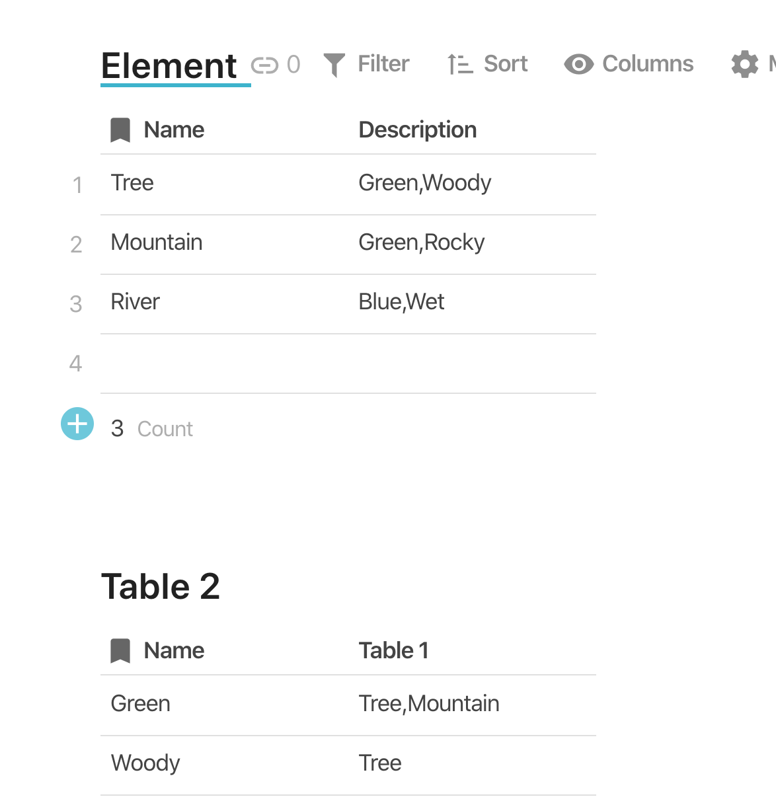This screenshot has width=776, height=805.
Task: Select row number 2
Action: (76, 245)
